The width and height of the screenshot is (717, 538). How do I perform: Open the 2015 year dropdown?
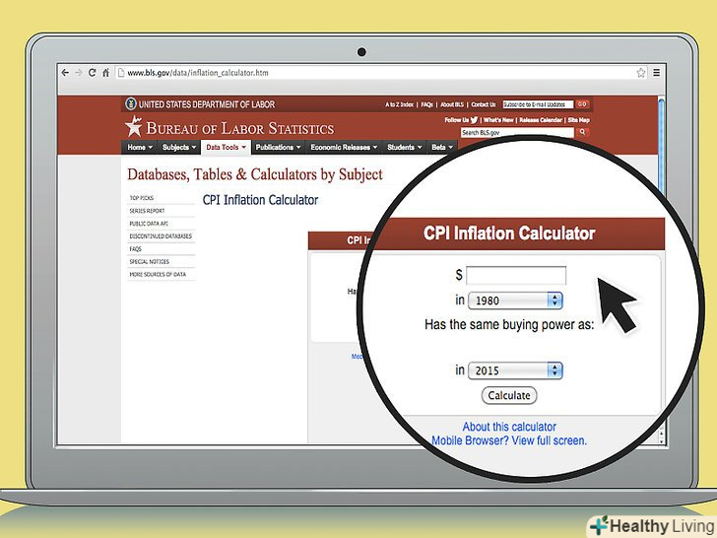[x=515, y=370]
